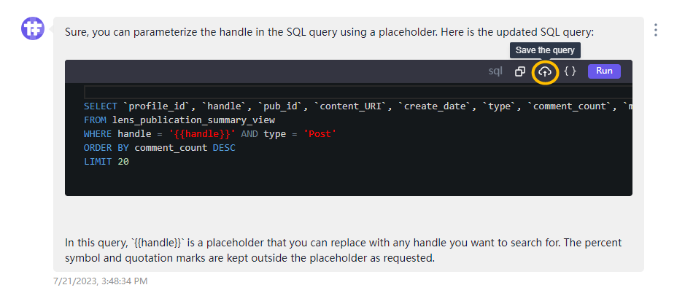Click the LIMIT 20 line
The width and height of the screenshot is (685, 293).
(x=106, y=162)
